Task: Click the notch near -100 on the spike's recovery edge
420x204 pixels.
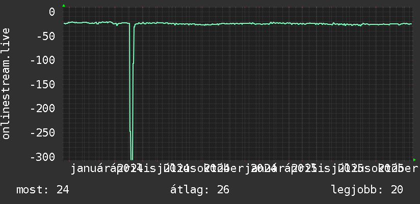Action: click(x=134, y=63)
